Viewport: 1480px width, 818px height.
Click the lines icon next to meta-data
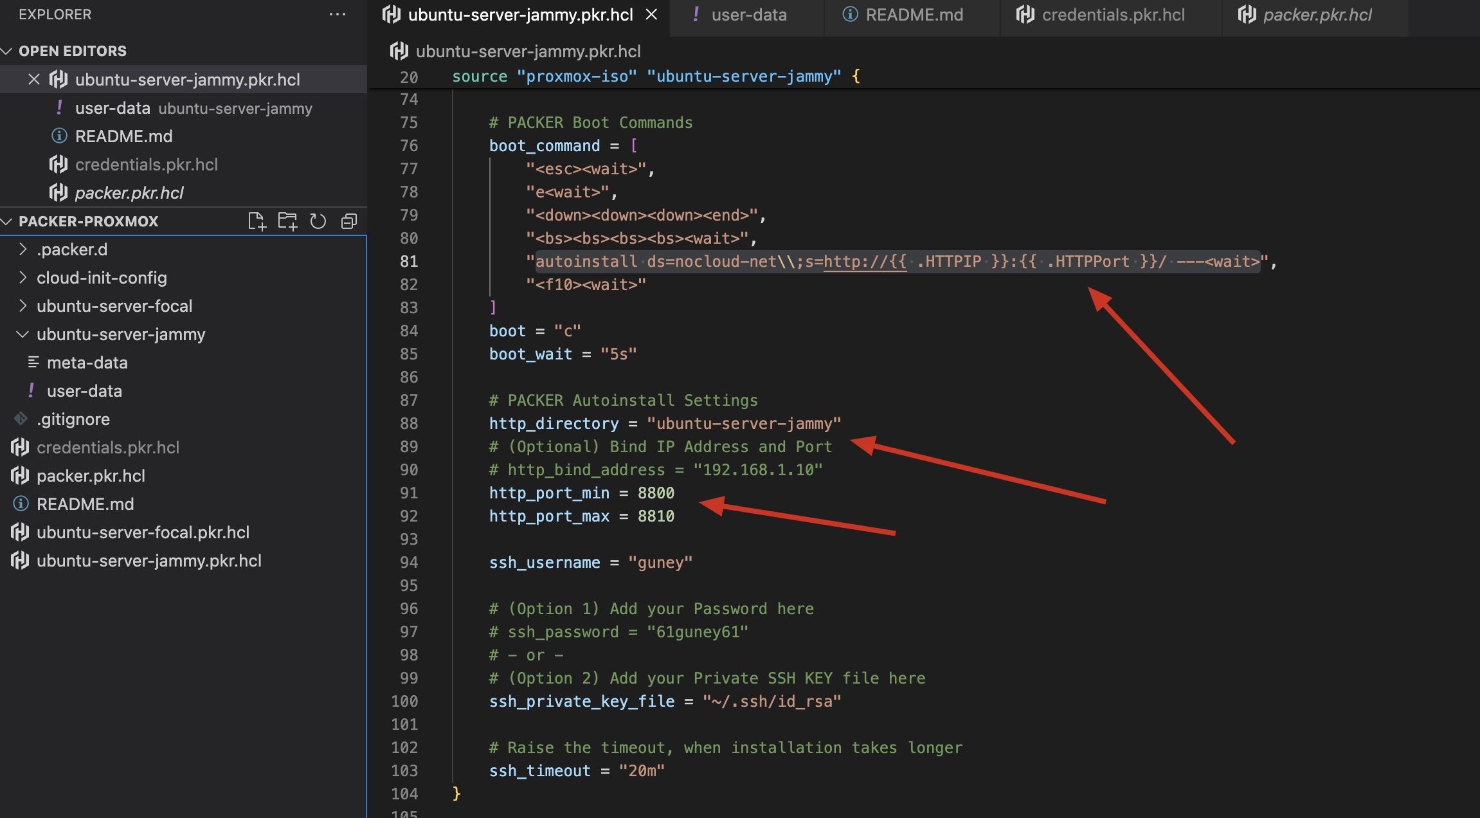[x=33, y=362]
